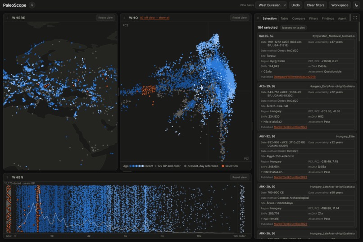The image size is (363, 242).
Task: Select the ACG-19.SG sample heading
Action: pos(267,86)
